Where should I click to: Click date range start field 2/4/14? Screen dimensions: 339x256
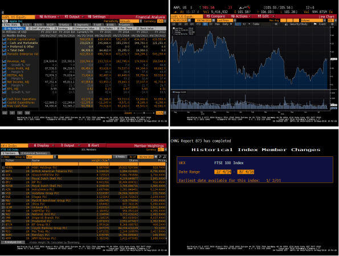[223, 172]
